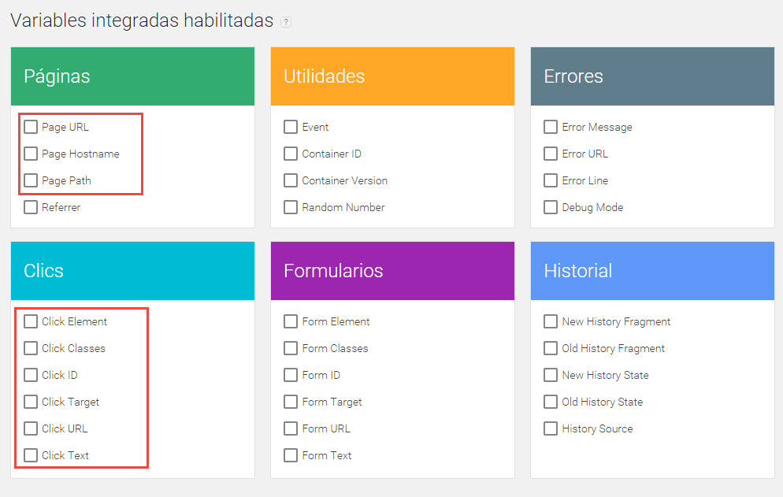Enable the History Source checkbox

pyautogui.click(x=551, y=428)
